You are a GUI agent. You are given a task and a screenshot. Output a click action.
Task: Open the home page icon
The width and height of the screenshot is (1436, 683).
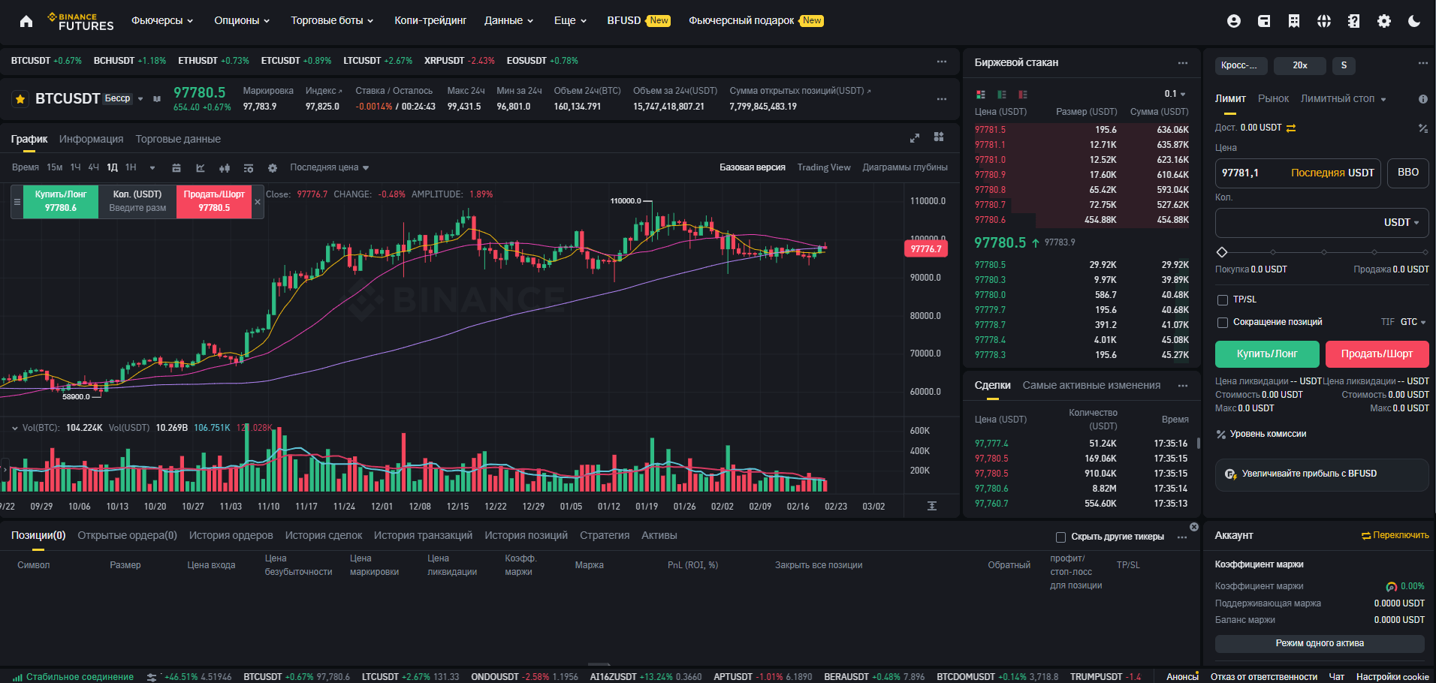pyautogui.click(x=26, y=21)
